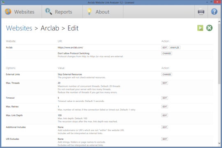This screenshot has width=222, height=148.
Task: Click the Arclab breadcrumb heading
Action: 50,28
